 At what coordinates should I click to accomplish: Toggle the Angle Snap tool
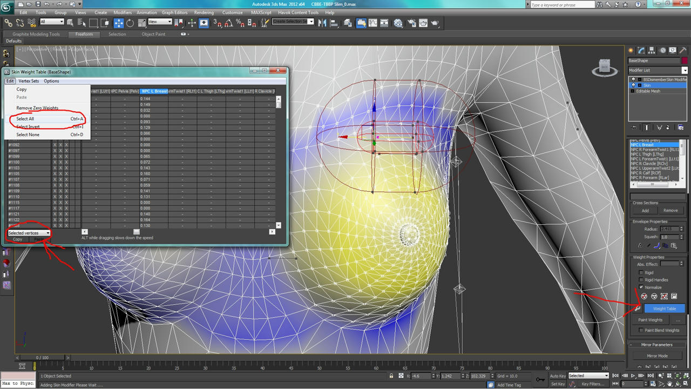(x=228, y=23)
